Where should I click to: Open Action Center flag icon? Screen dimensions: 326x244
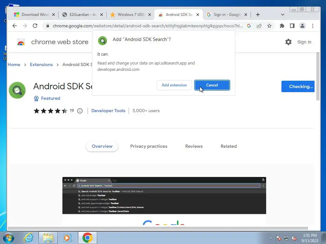coord(279,238)
